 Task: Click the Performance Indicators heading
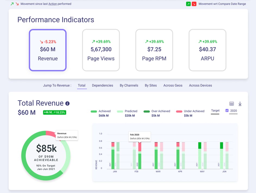click(56, 20)
